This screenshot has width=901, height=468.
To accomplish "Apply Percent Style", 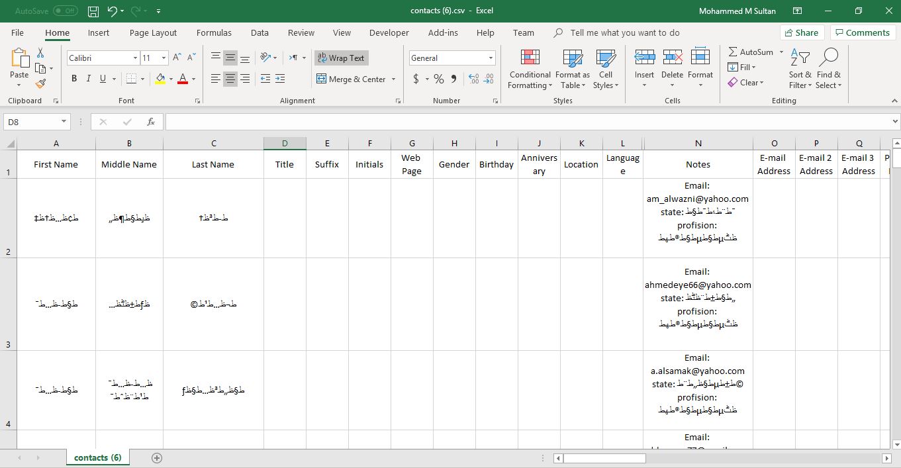I will (439, 79).
